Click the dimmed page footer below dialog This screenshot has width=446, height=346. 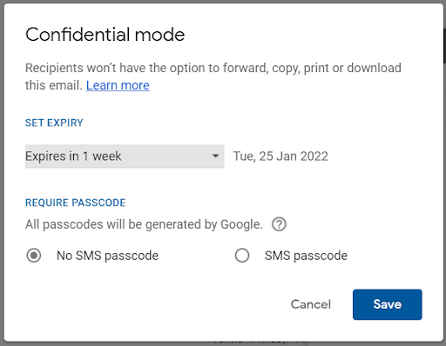pos(260,343)
